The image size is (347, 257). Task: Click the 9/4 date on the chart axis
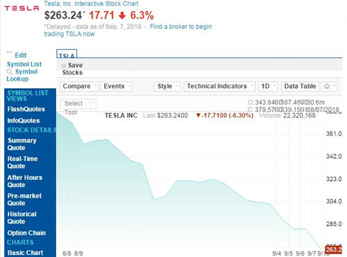point(276,254)
